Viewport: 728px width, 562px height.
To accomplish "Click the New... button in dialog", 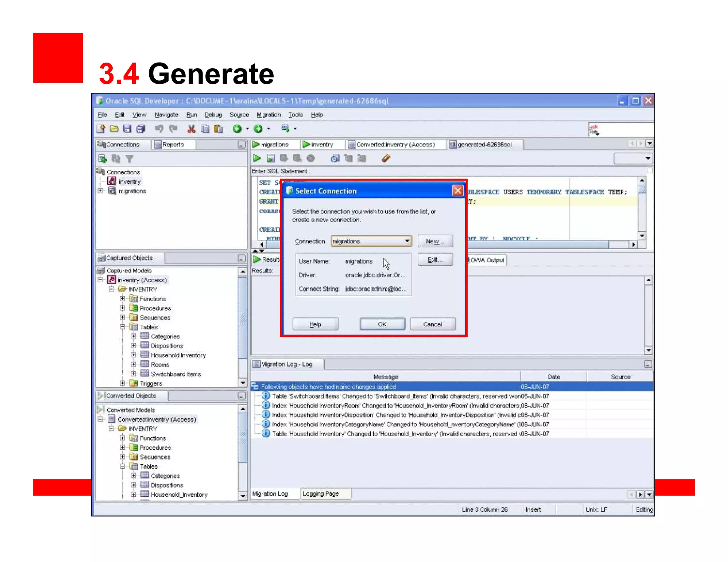I will (x=435, y=241).
